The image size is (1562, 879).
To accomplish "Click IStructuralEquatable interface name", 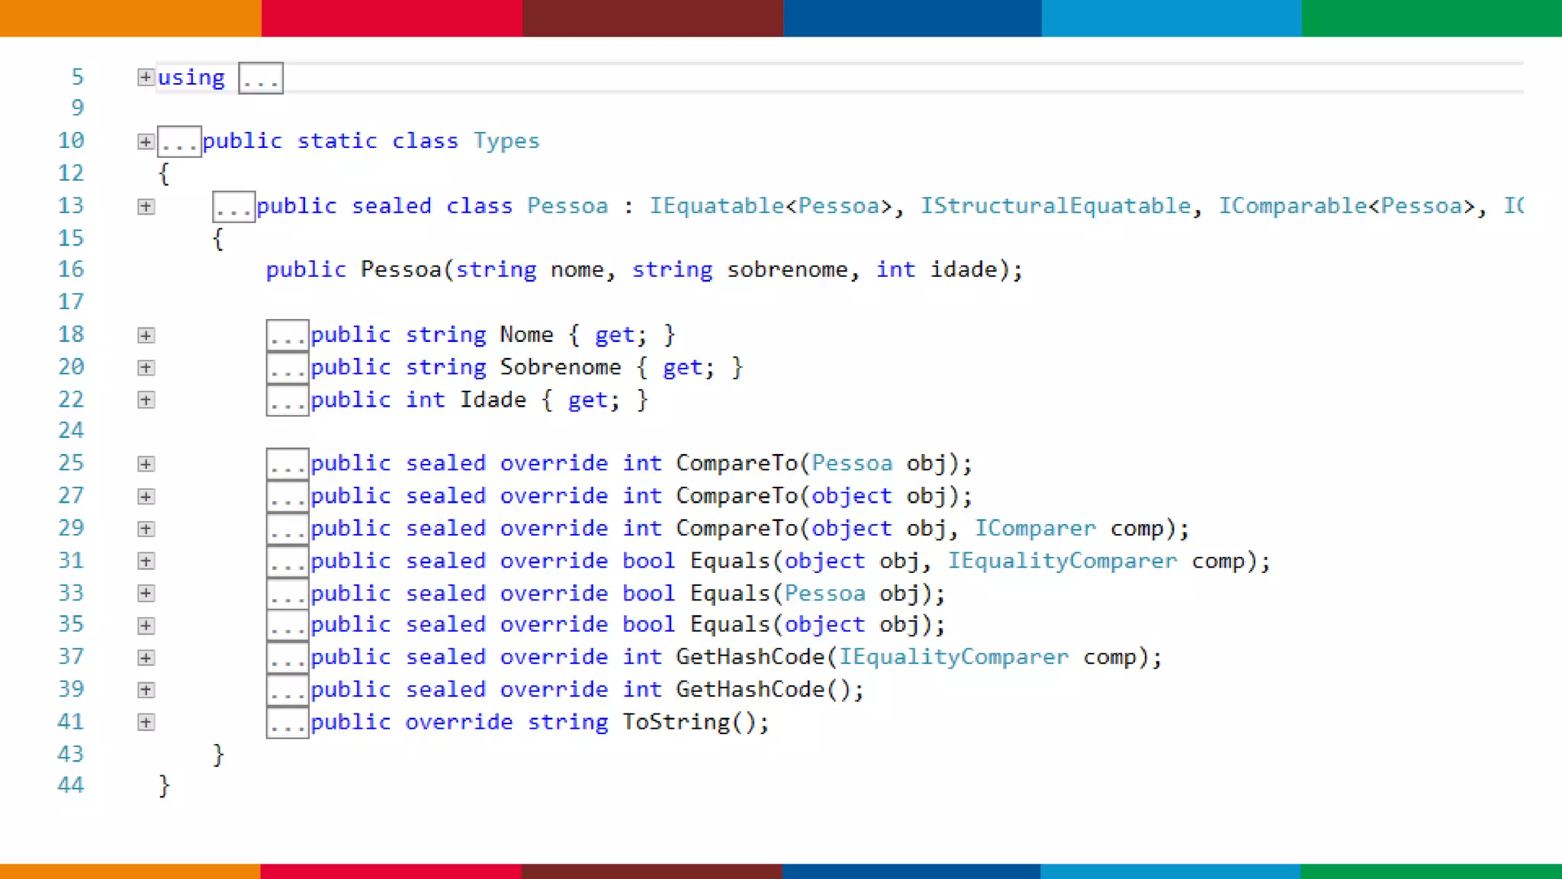I will [1056, 206].
